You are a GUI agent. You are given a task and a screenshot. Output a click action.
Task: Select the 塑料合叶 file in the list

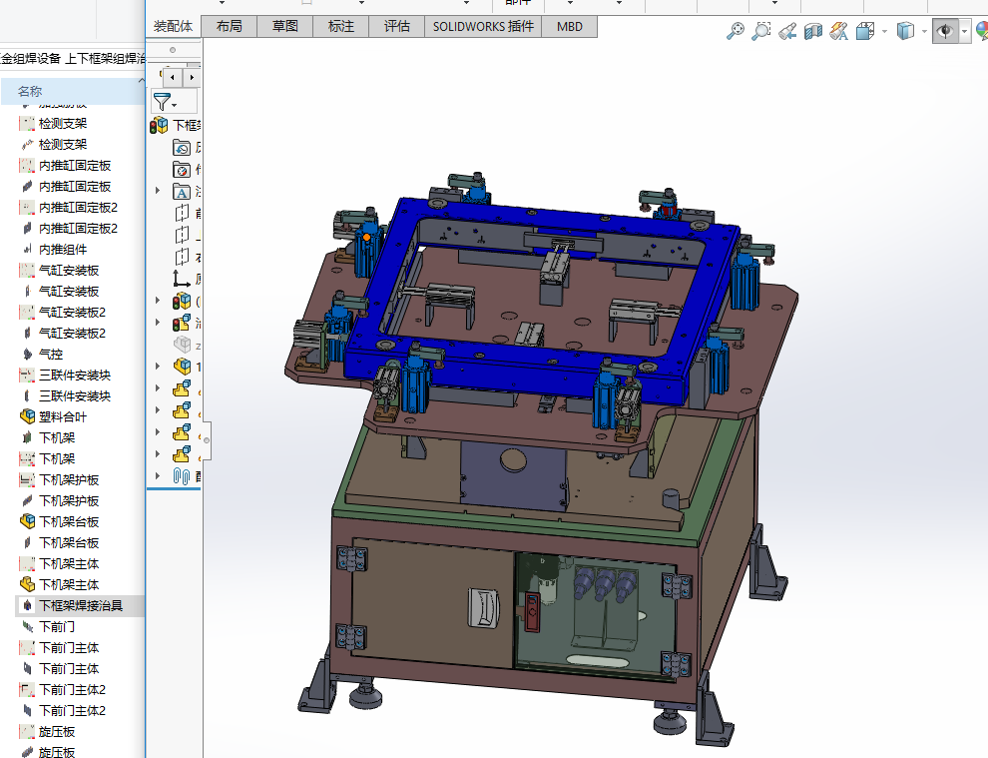point(62,416)
